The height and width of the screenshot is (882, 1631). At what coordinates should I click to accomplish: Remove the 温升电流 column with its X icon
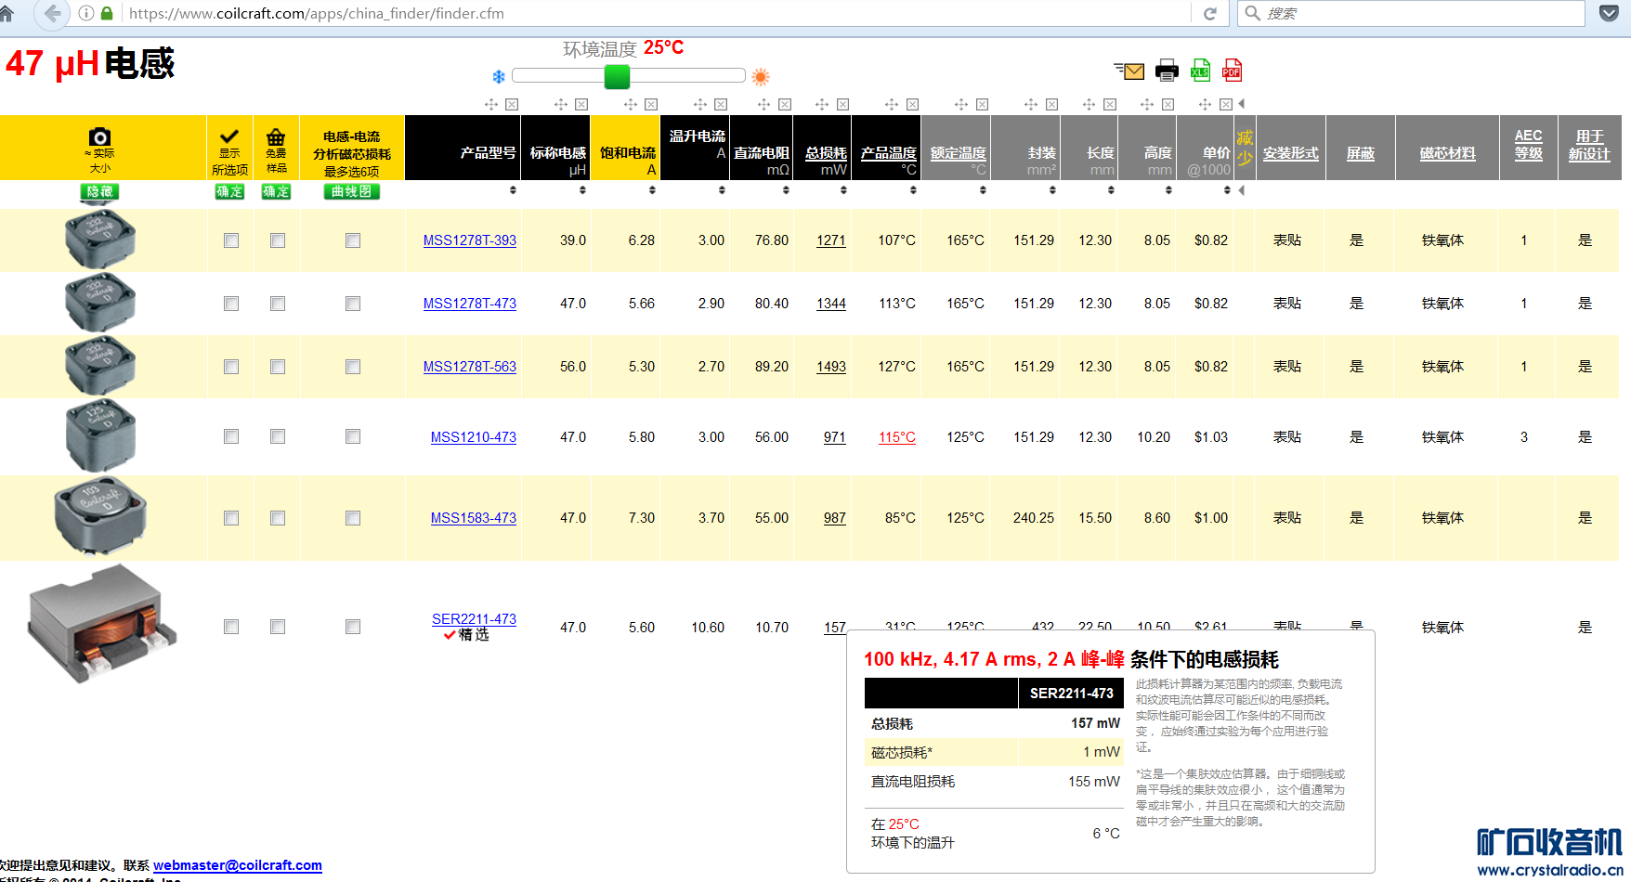coord(721,104)
